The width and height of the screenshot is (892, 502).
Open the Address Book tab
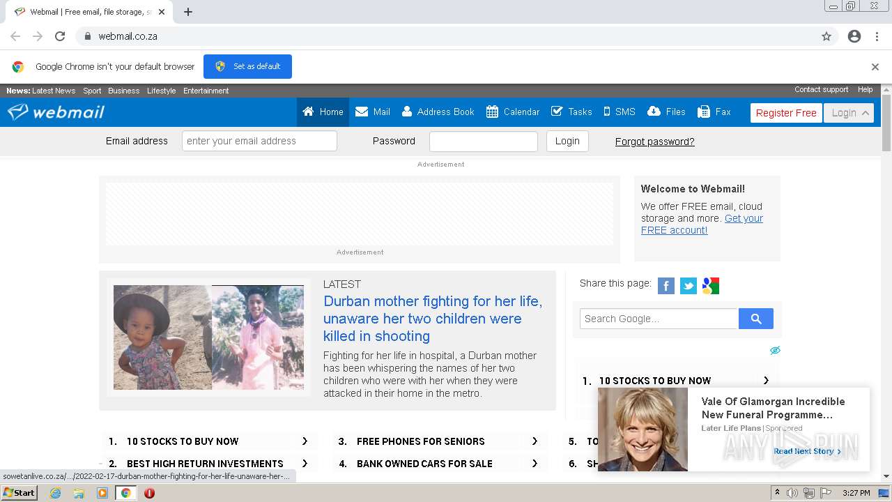[438, 112]
